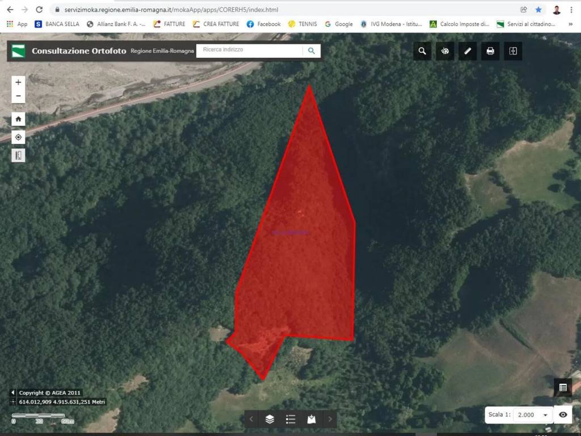
Task: Open the Facebook bookmark
Action: [263, 24]
